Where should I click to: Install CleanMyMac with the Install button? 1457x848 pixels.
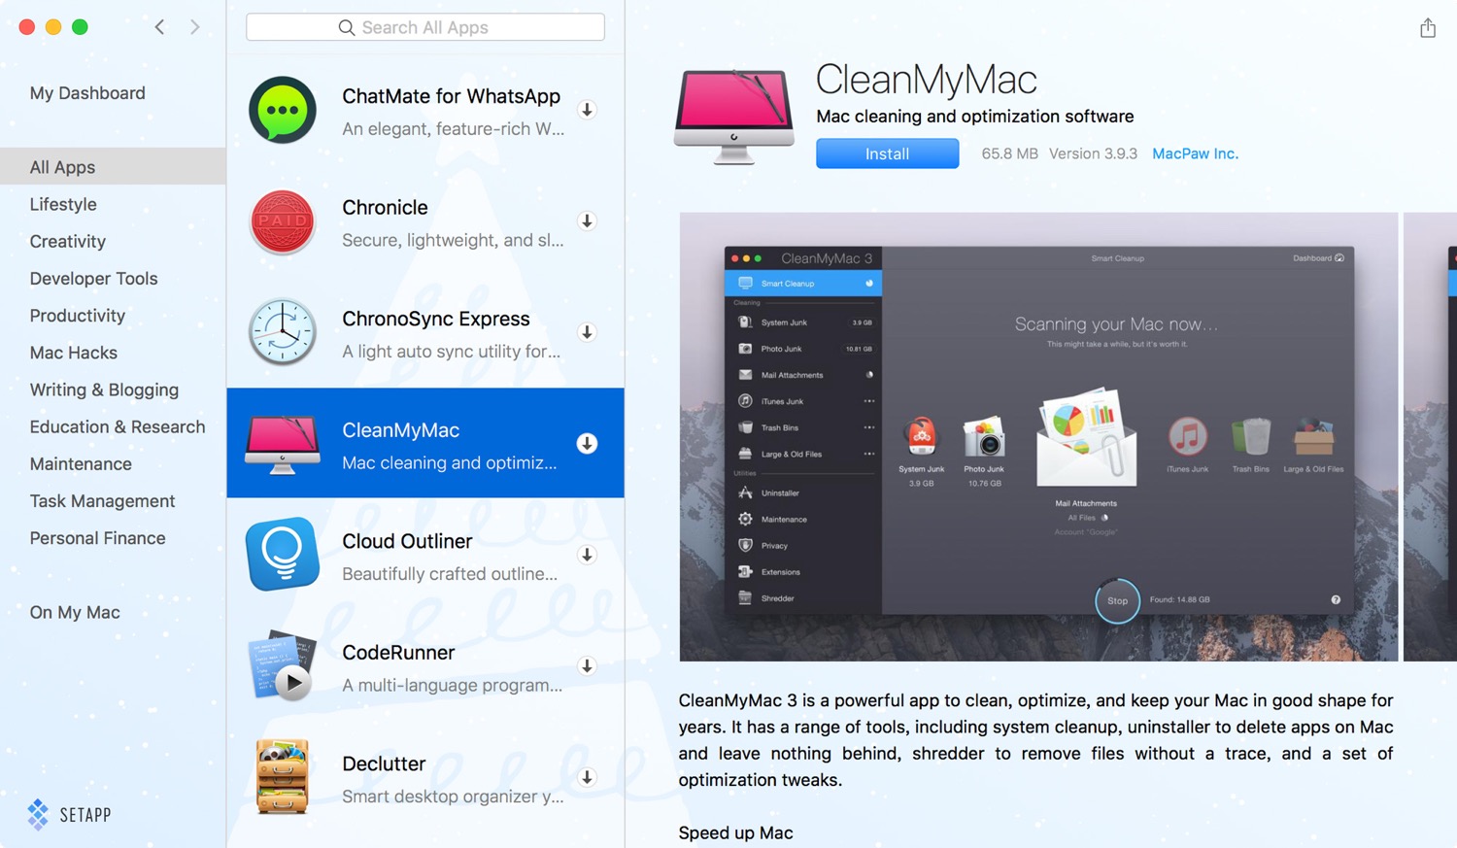click(x=887, y=153)
